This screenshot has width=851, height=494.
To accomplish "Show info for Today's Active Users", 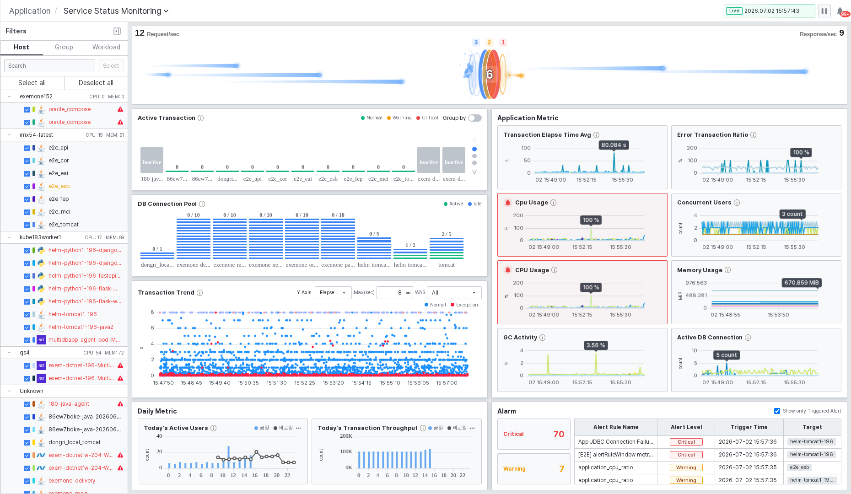I will pyautogui.click(x=214, y=428).
